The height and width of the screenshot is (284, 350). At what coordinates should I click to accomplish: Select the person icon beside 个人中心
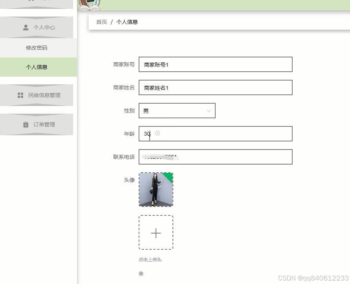point(26,27)
